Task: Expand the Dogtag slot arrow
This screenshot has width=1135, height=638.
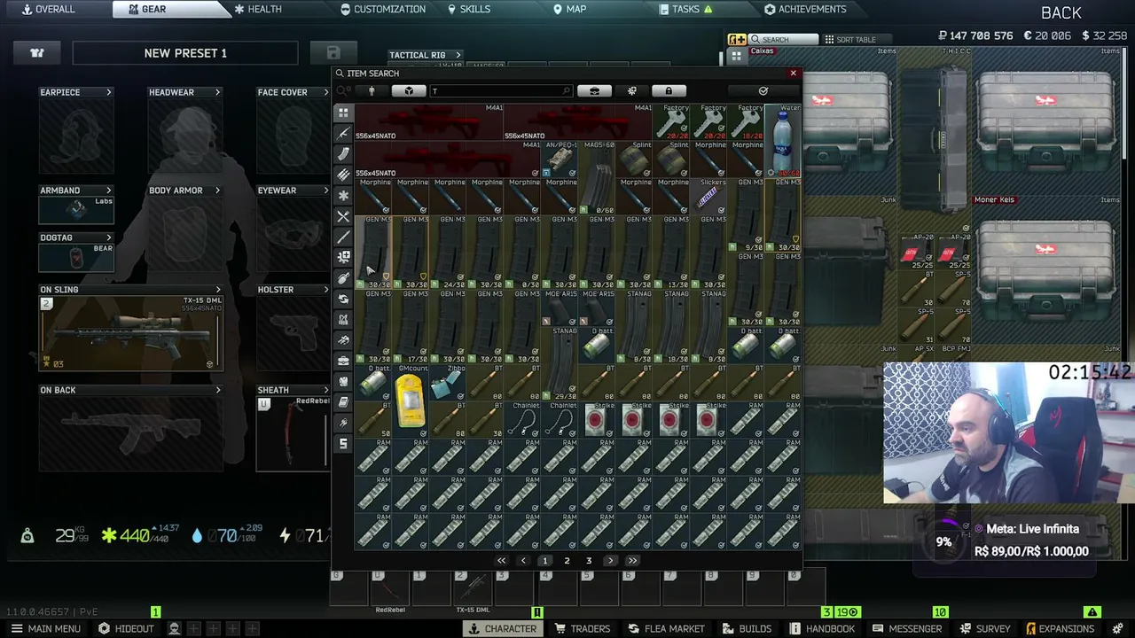Action: click(109, 237)
